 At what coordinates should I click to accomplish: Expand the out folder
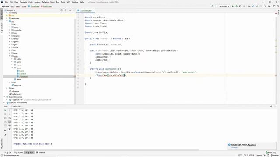click(x=7, y=16)
